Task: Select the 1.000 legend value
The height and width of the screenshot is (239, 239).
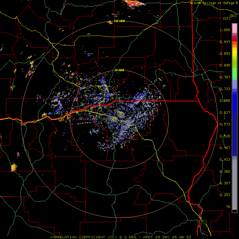Action: [x=225, y=30]
